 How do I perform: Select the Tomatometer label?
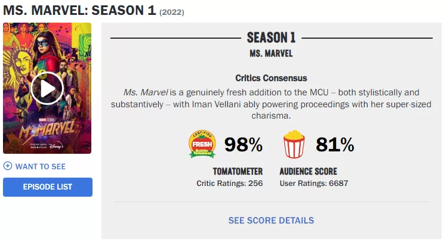[230, 172]
